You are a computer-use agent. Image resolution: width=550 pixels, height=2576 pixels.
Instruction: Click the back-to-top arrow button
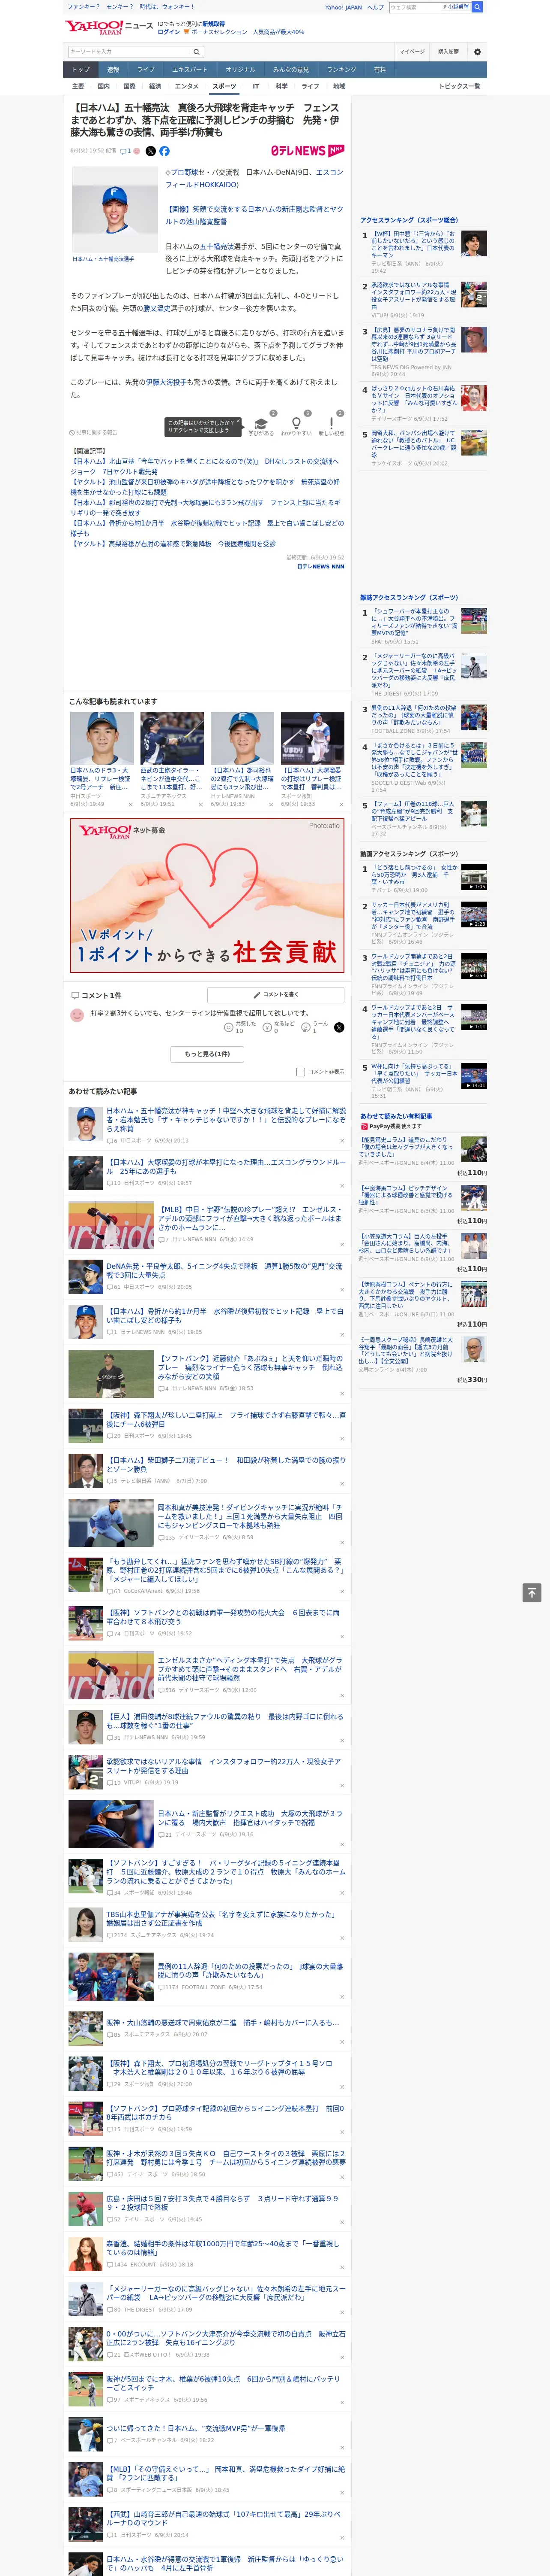click(x=532, y=1592)
